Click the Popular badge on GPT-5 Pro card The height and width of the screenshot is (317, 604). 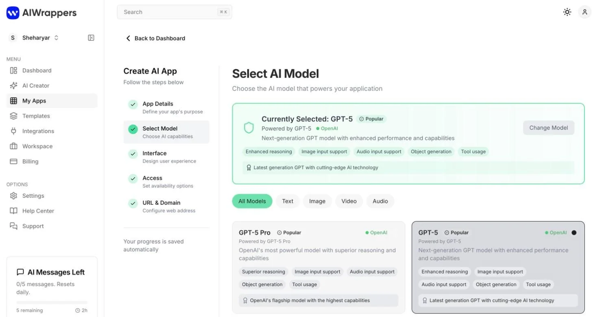tap(289, 233)
